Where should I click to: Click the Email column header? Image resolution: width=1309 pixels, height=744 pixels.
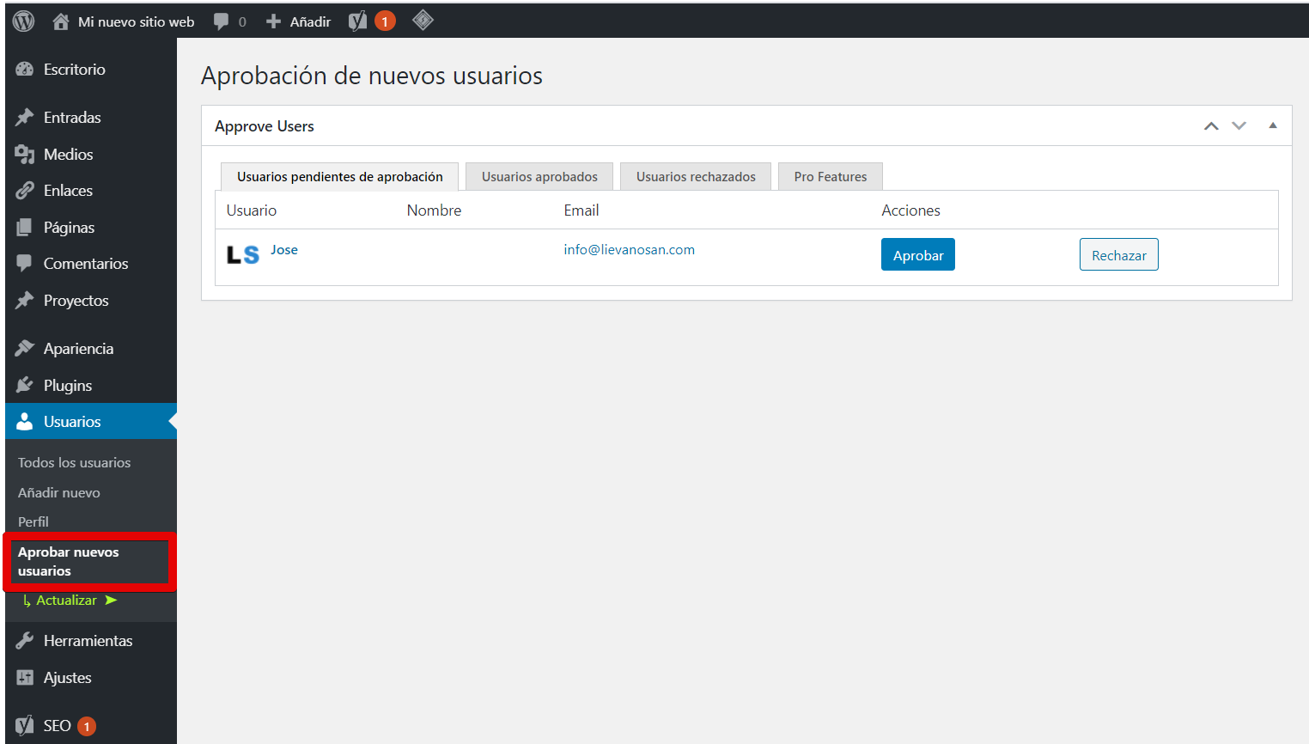tap(581, 210)
